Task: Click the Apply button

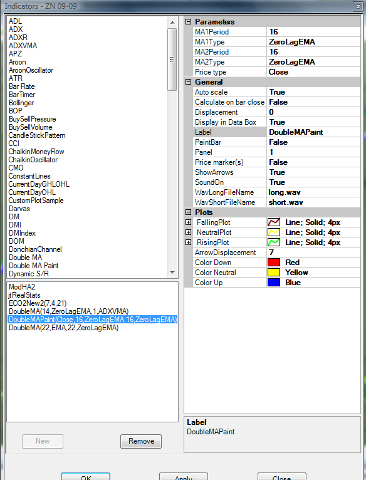Action: coord(184,477)
